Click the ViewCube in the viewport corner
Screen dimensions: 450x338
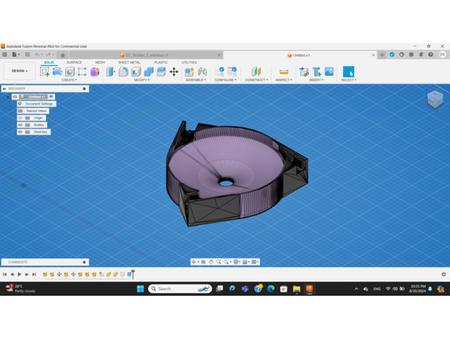(x=435, y=100)
